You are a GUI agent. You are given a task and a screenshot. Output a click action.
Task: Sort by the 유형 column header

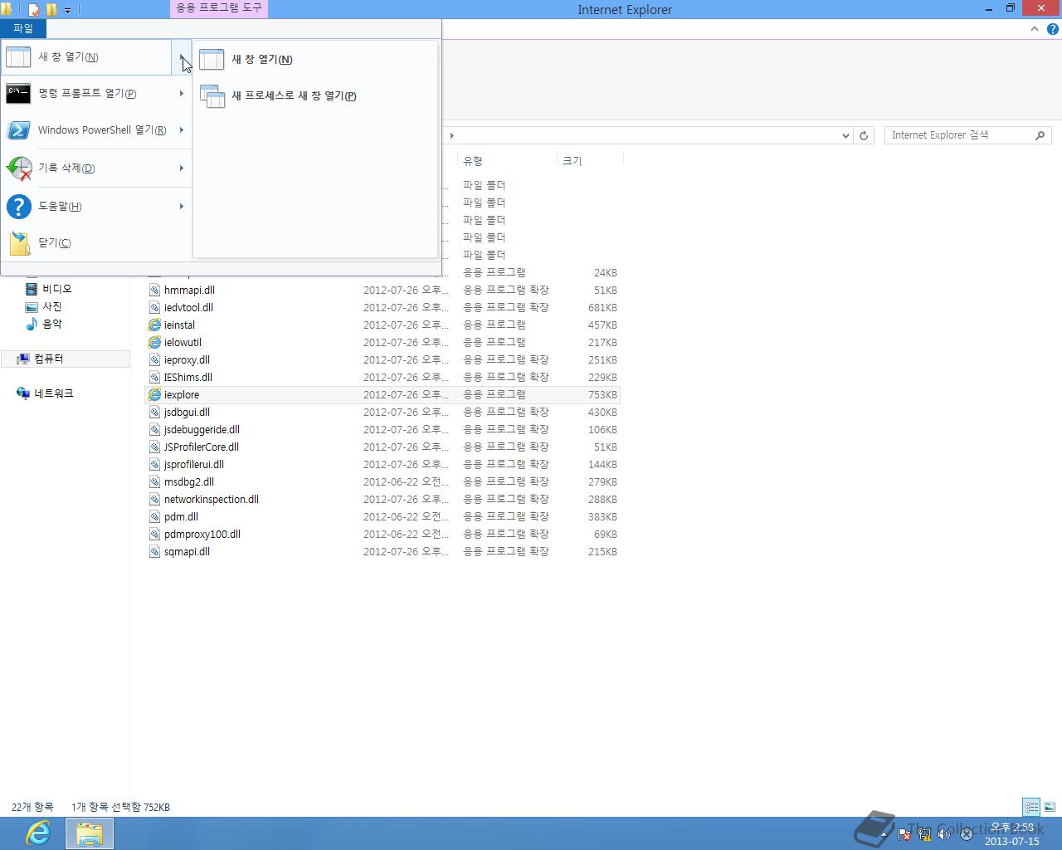473,161
